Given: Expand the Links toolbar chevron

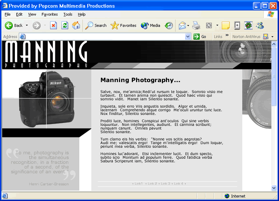Looking at the screenshot, I should click(227, 36).
